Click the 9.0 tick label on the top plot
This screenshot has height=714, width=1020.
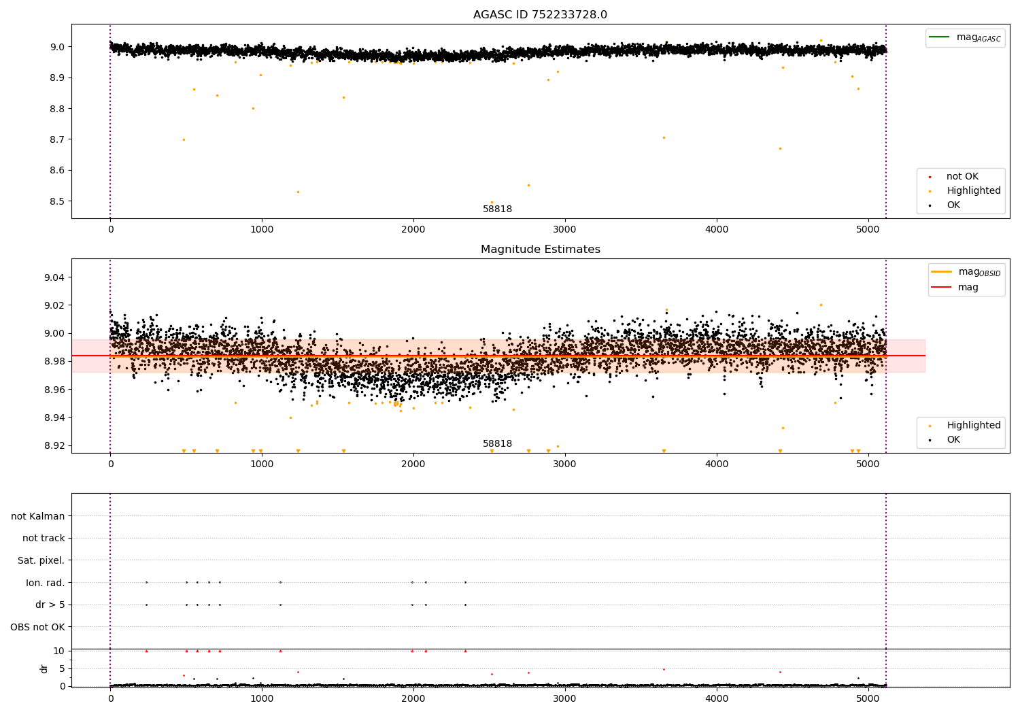point(58,47)
